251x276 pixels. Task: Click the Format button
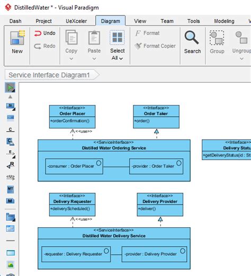coord(148,33)
